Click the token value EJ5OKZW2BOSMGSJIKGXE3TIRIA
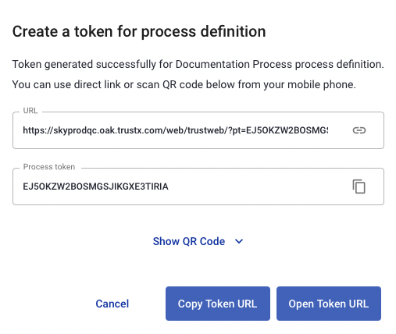 click(95, 187)
